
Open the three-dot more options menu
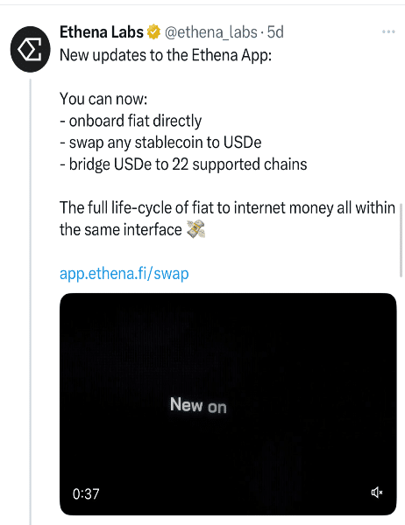click(x=388, y=31)
